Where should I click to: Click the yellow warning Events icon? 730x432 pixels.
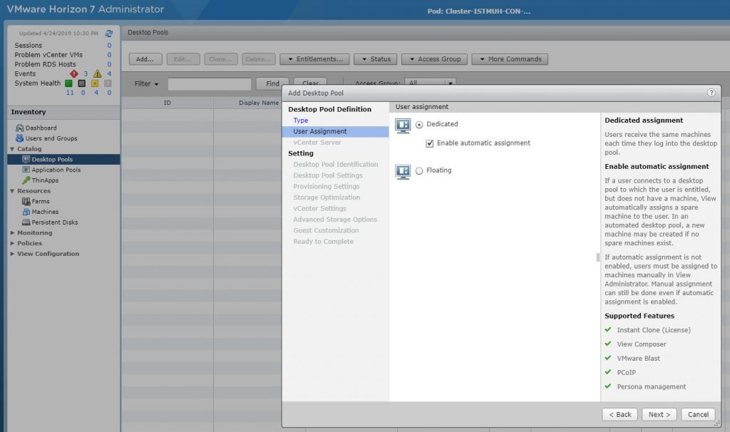pos(97,73)
